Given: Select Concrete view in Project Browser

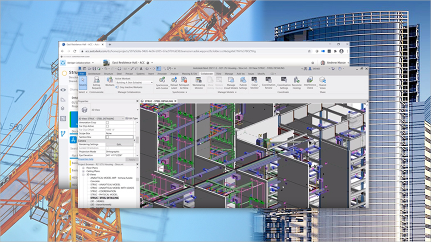Looking at the screenshot, I should 95,181.
